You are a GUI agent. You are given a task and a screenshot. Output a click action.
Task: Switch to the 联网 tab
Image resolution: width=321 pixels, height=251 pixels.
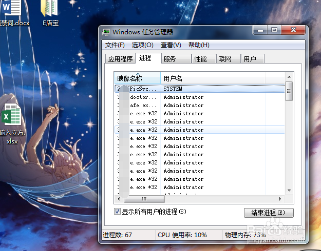point(229,59)
